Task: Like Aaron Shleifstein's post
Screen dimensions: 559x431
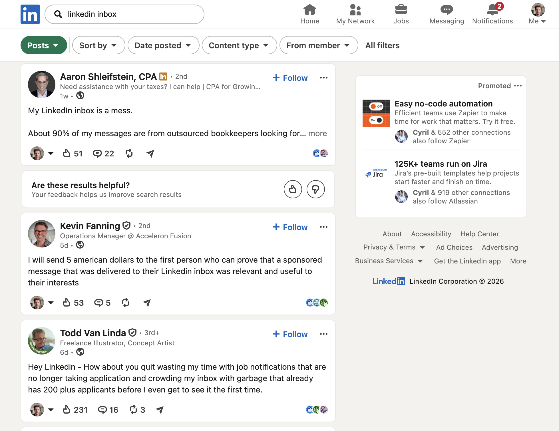Action: pyautogui.click(x=72, y=154)
